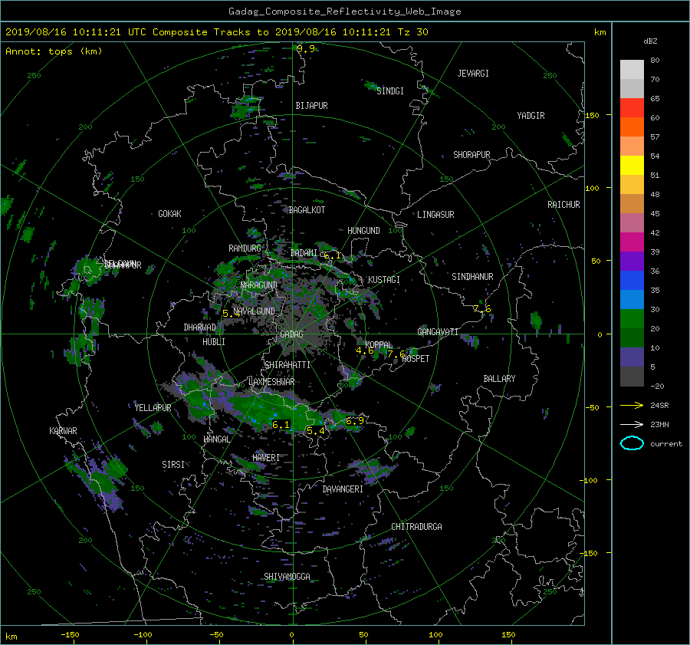This screenshot has height=645, width=690.
Task: Click the HUNGUND city label
Action: [x=363, y=230]
